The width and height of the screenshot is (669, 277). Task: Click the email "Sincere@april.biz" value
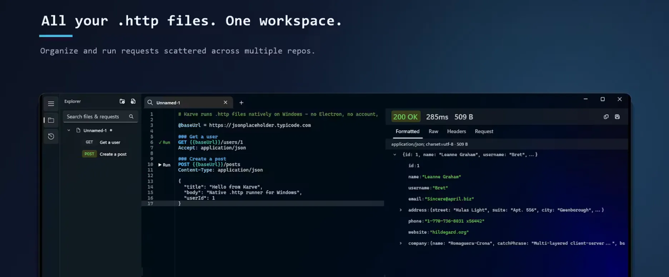(x=449, y=199)
